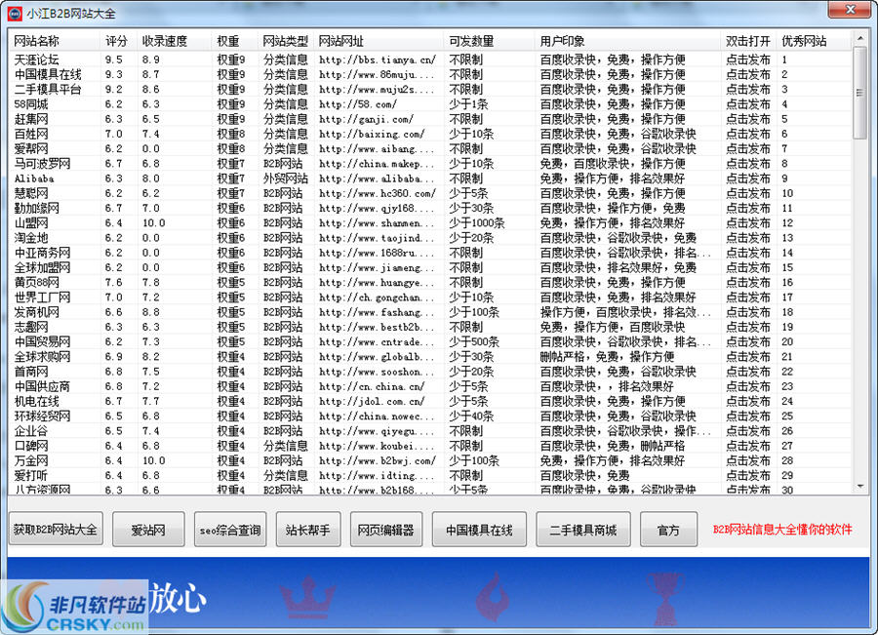Open the 二手模具商城 button
The width and height of the screenshot is (878, 635).
pyautogui.click(x=583, y=529)
